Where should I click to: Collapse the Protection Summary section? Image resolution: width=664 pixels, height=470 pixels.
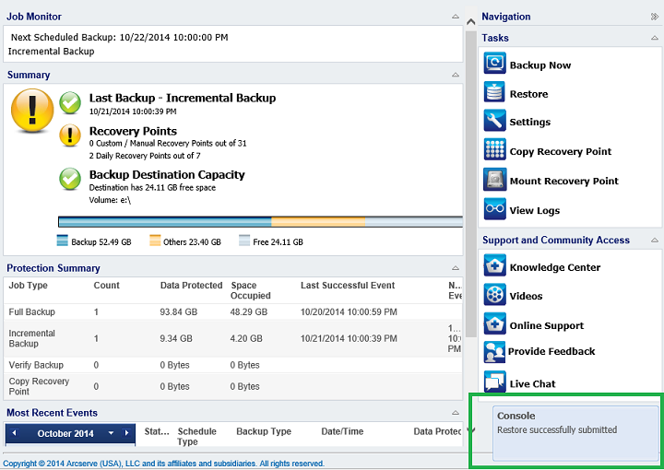[455, 268]
